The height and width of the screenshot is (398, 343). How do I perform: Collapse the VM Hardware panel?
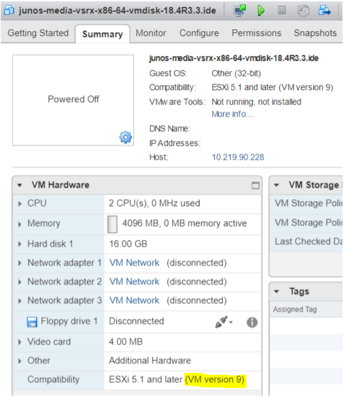tap(20, 185)
